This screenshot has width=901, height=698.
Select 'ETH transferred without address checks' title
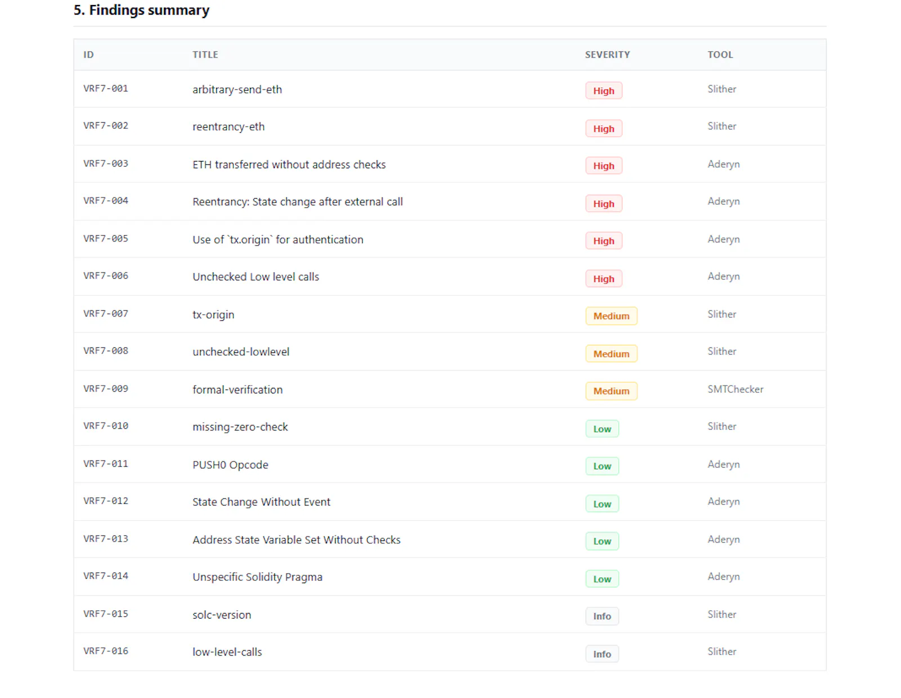(289, 164)
